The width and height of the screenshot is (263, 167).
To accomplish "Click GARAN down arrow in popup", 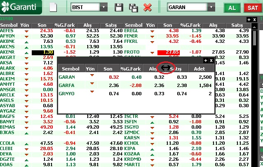I will [92, 75].
